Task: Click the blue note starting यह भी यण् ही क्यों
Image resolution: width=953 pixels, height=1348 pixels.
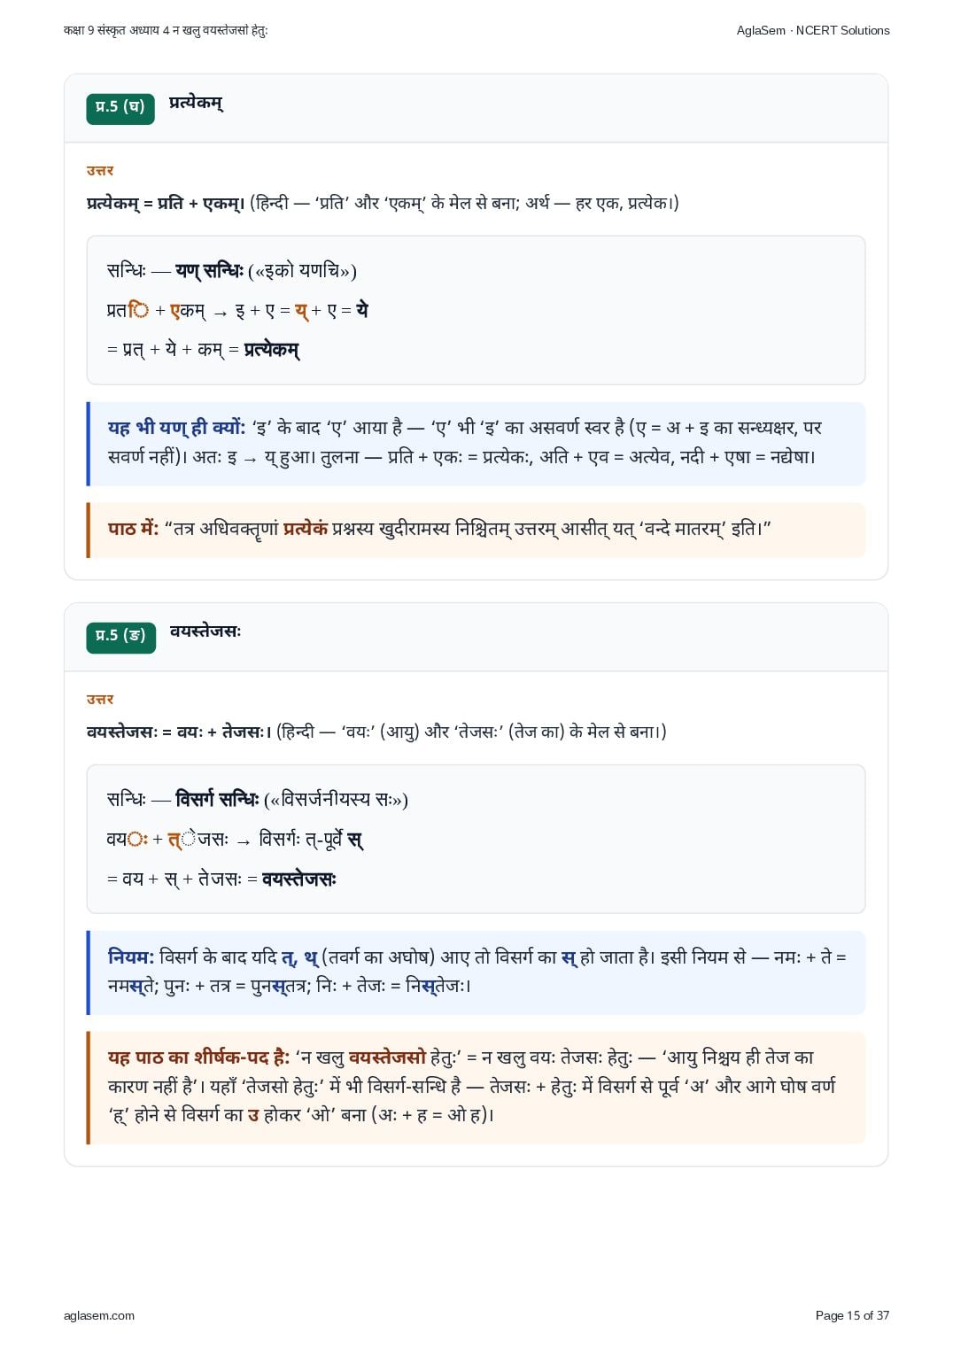Action: coord(477,443)
